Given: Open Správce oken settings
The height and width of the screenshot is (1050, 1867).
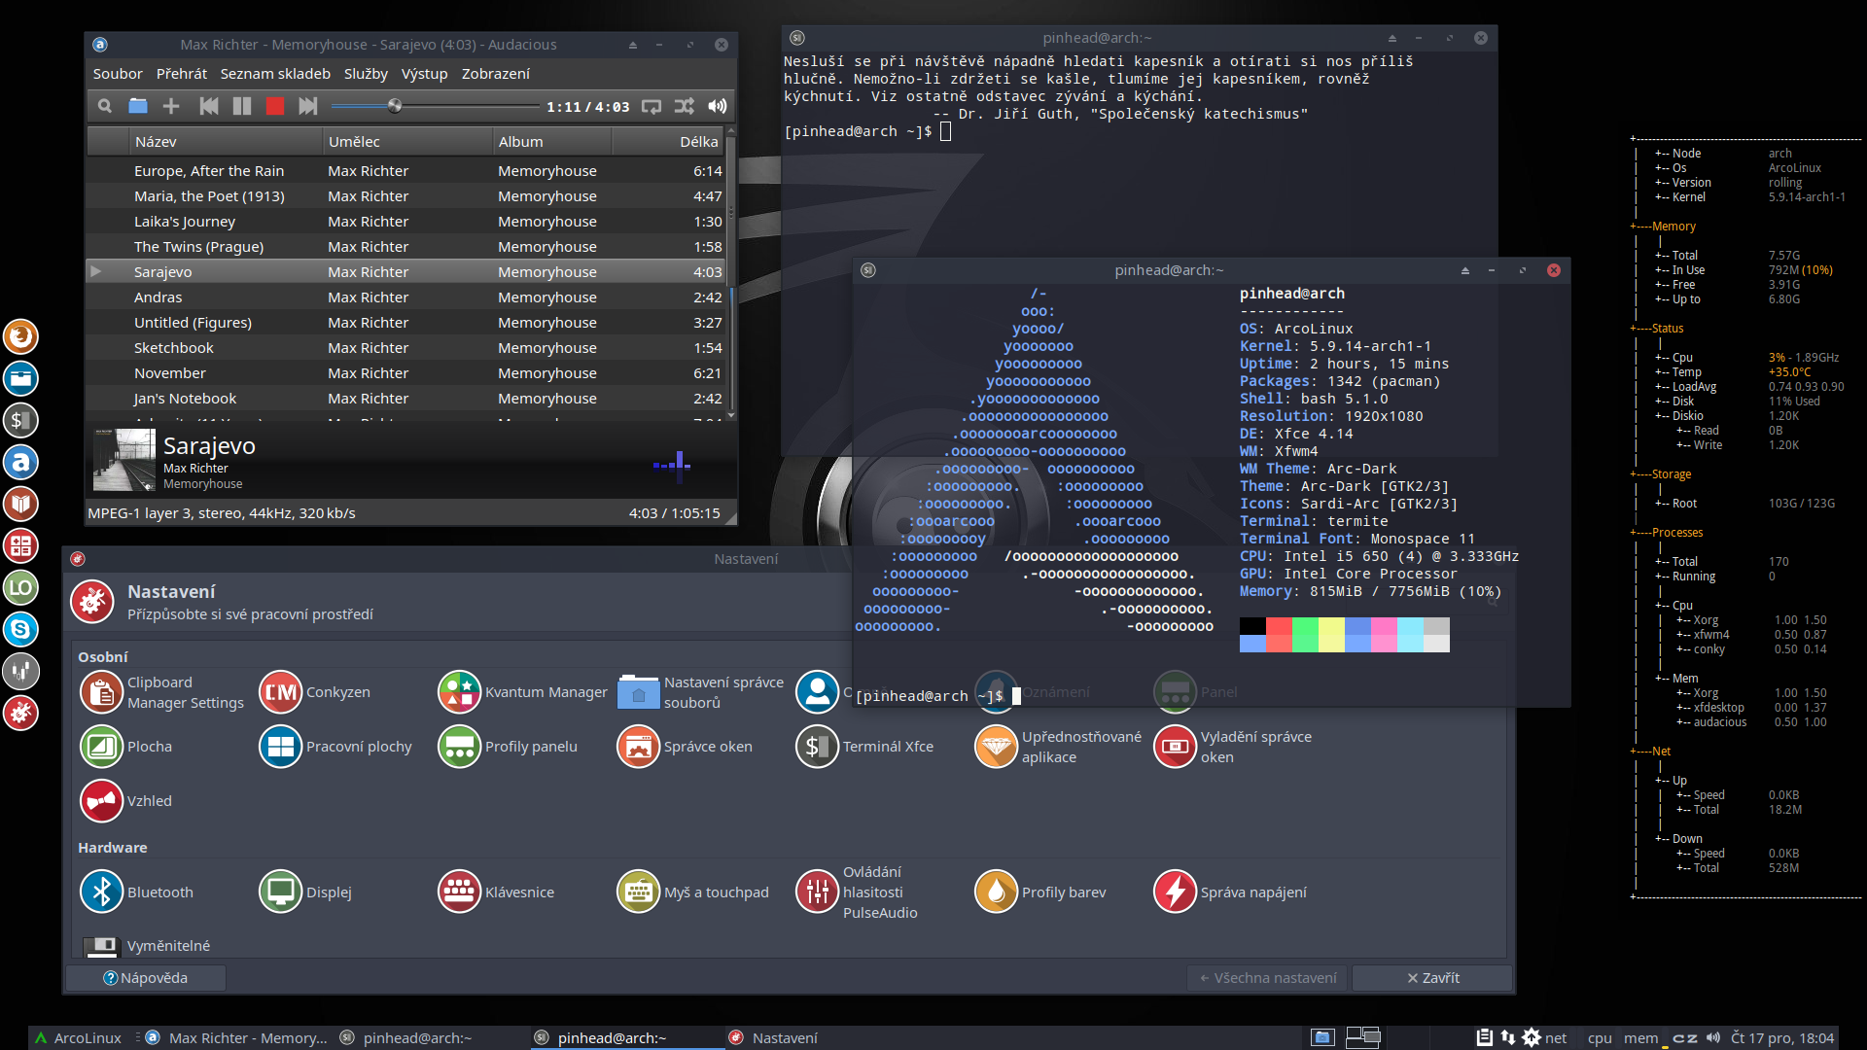Looking at the screenshot, I should [x=685, y=747].
